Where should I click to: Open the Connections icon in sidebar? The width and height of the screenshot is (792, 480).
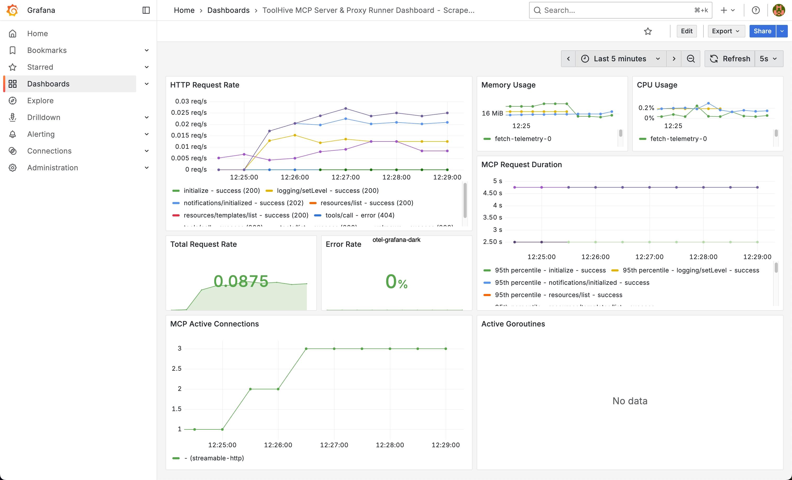13,151
